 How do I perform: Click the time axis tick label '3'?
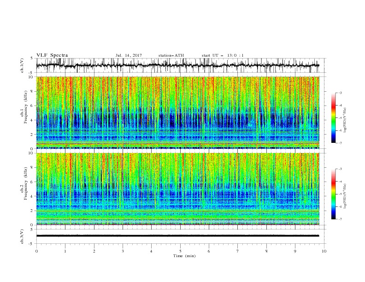[123, 251]
